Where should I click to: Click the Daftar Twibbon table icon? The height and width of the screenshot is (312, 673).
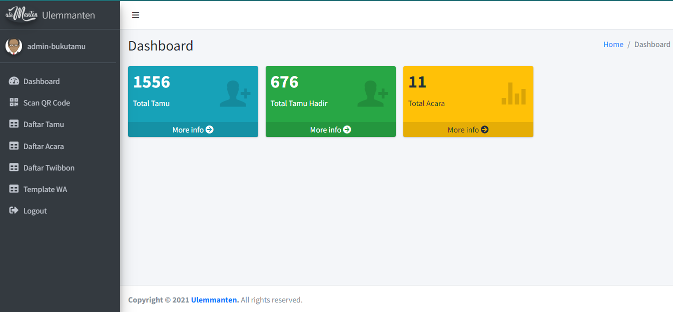14,168
